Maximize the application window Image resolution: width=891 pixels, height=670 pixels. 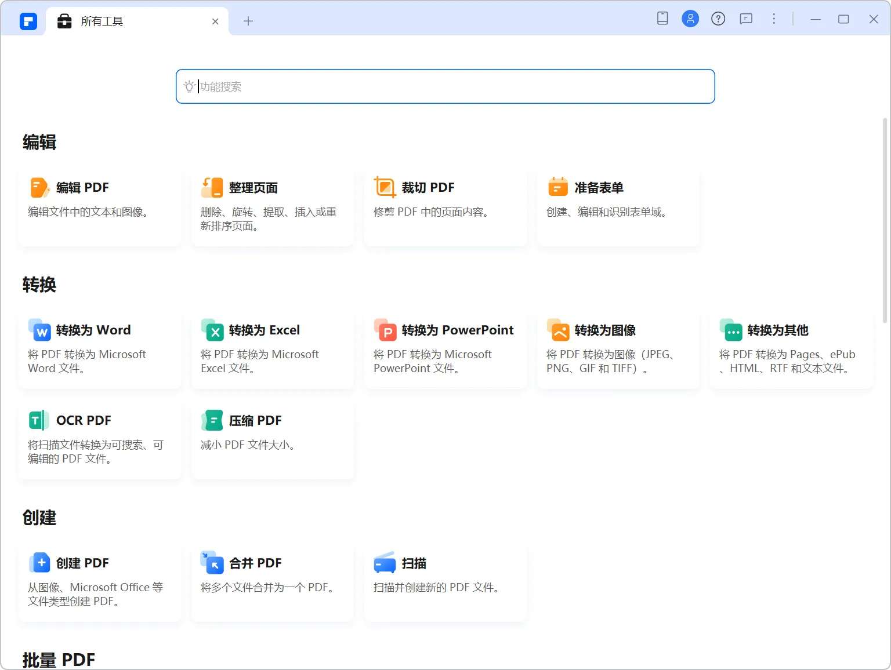click(x=843, y=19)
